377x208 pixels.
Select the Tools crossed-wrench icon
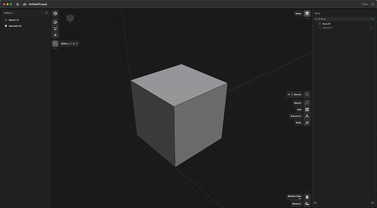pyautogui.click(x=307, y=123)
